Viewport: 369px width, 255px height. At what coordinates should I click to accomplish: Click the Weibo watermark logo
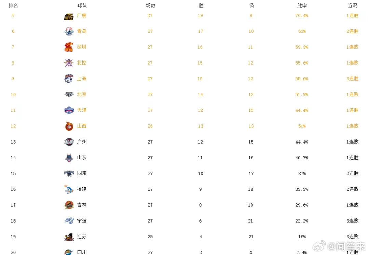tap(319, 246)
